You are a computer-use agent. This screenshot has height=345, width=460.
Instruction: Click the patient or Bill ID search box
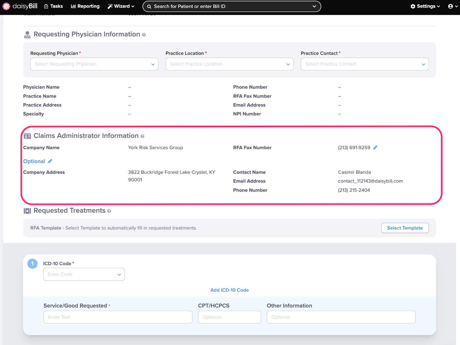[231, 6]
